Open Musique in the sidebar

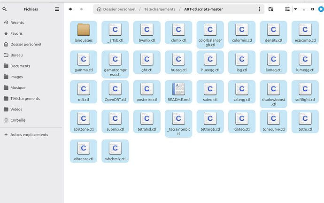coord(18,87)
